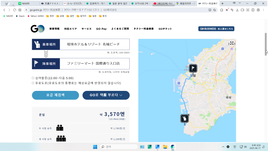Click the Korean flag translate icon
Viewport: 268px width, 151px height.
tap(227, 10)
